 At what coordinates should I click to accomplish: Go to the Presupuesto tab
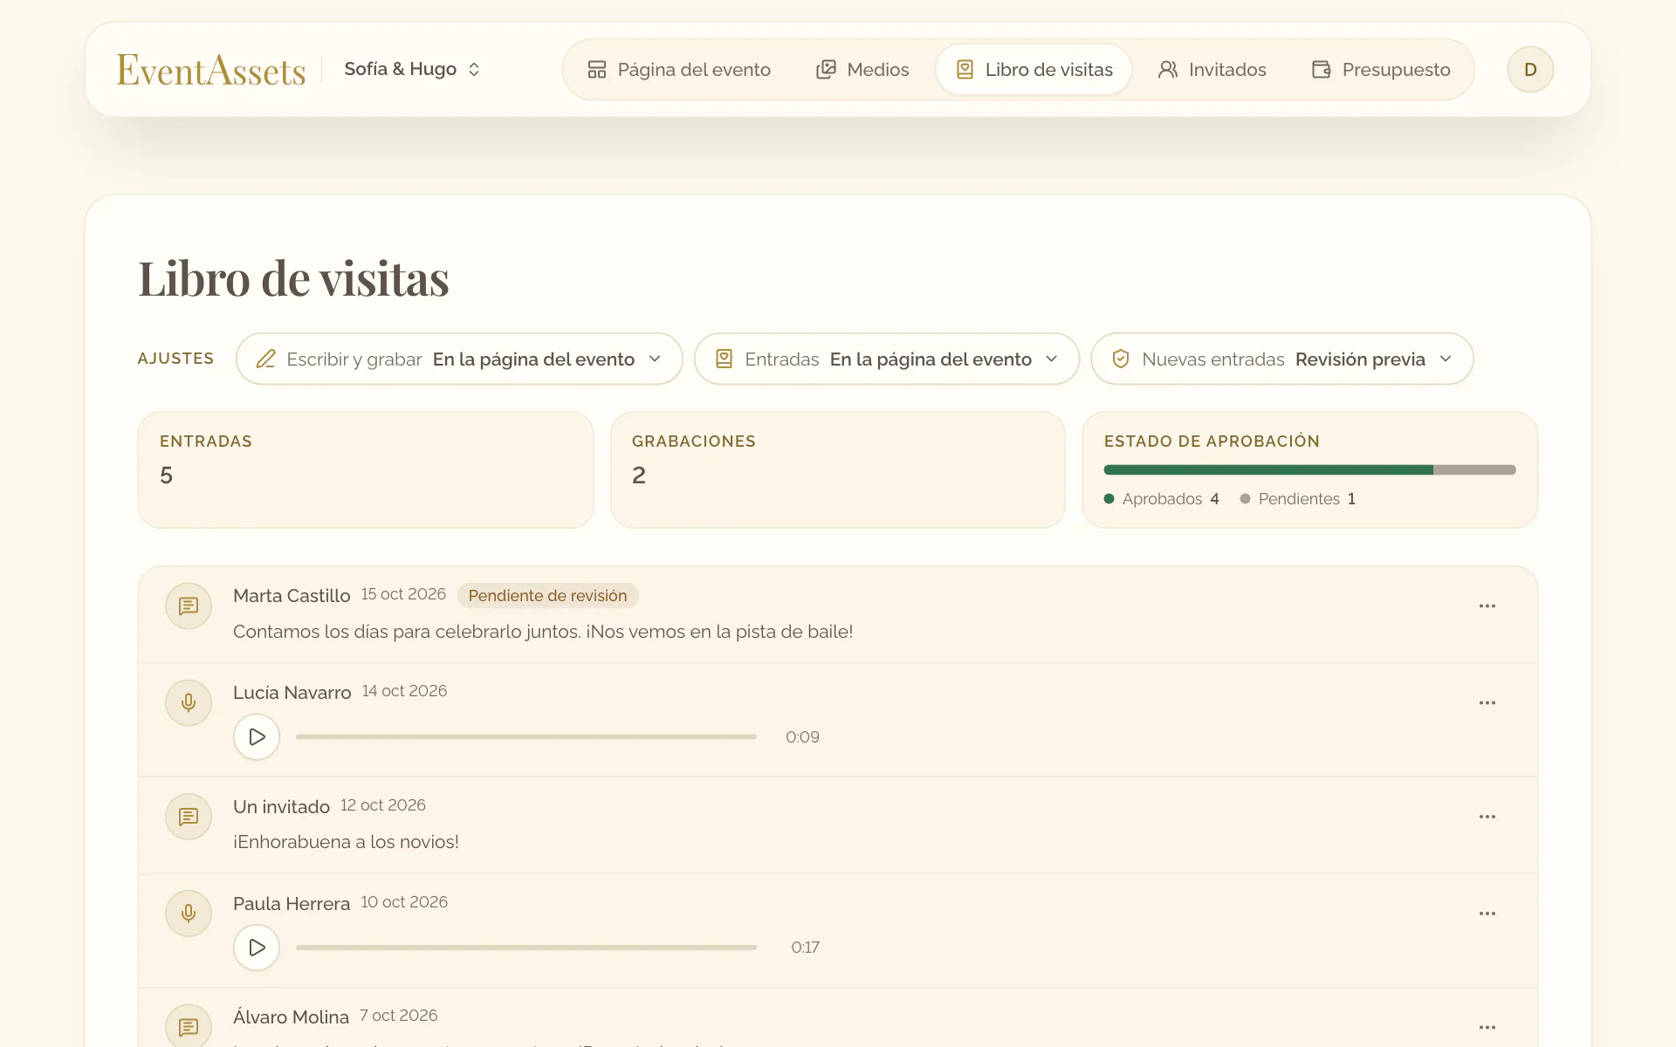pos(1381,70)
